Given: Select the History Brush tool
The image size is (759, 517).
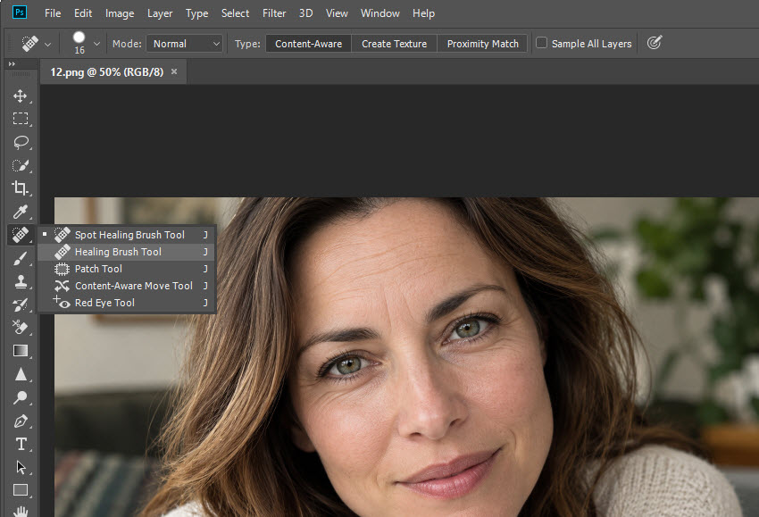Looking at the screenshot, I should pos(21,305).
